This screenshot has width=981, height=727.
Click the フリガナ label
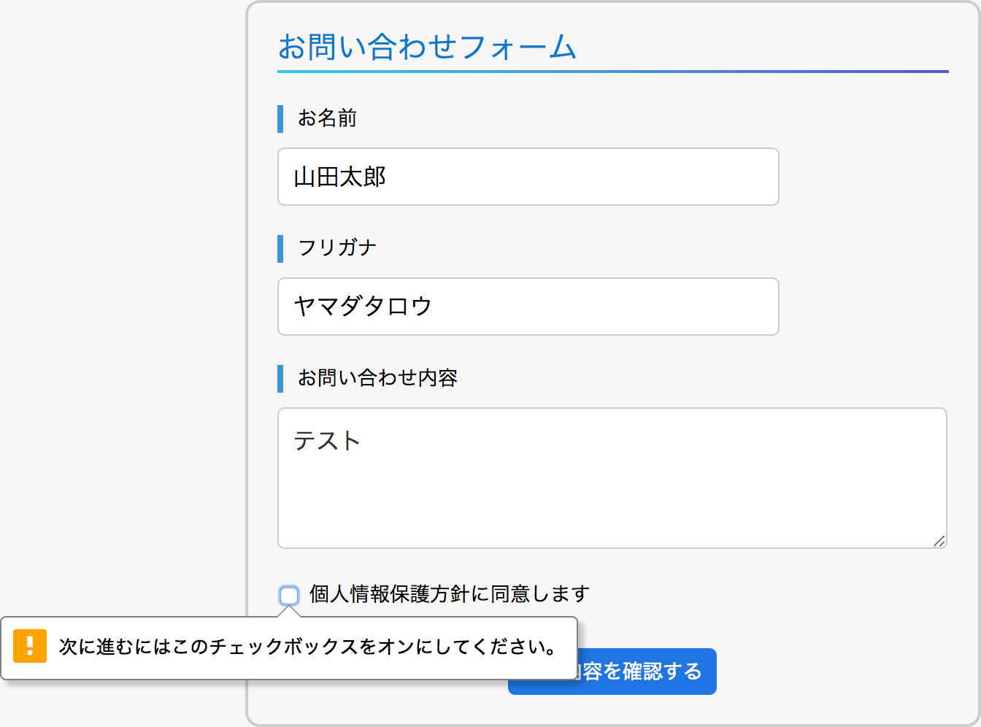coord(337,248)
